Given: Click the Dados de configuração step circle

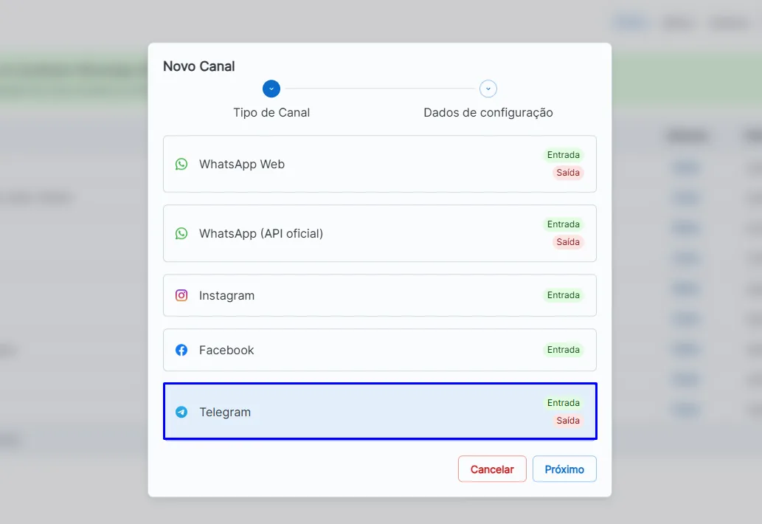Looking at the screenshot, I should (488, 89).
